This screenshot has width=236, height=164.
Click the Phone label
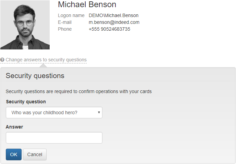pyautogui.click(x=65, y=29)
